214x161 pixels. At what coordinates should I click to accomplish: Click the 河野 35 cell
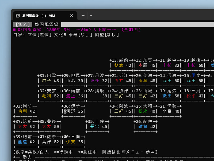point(75,111)
